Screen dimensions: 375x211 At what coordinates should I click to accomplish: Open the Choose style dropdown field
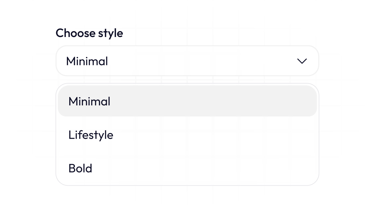187,61
